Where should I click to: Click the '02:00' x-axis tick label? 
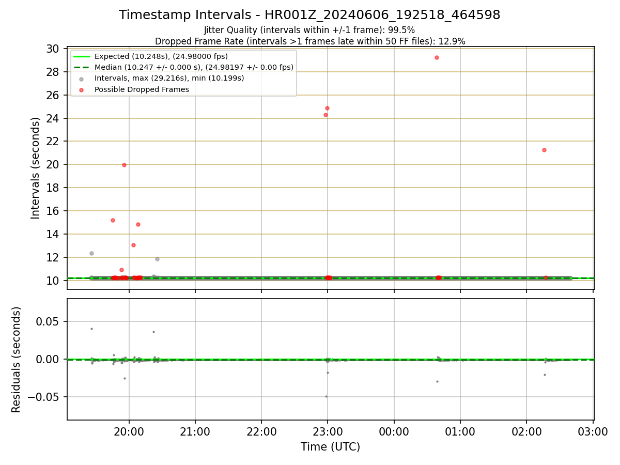pyautogui.click(x=526, y=432)
